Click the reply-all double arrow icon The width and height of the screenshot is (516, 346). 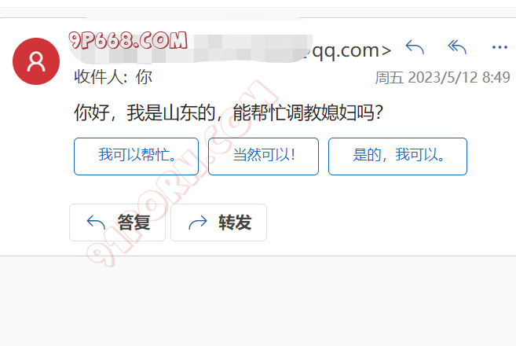pyautogui.click(x=457, y=47)
